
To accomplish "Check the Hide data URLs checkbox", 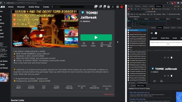I will pos(146,12).
